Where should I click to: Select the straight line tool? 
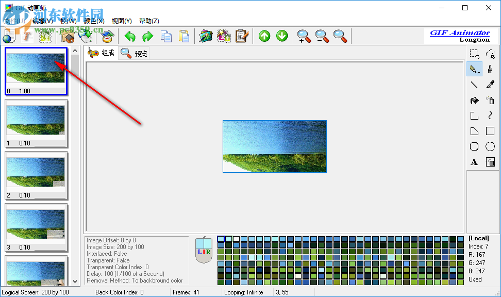(x=474, y=85)
